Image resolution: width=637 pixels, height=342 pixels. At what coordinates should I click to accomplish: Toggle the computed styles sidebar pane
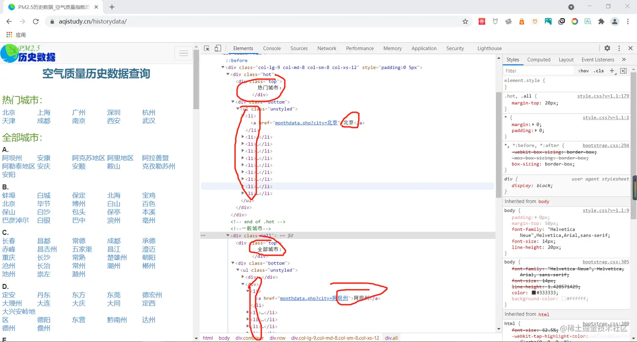[x=624, y=71]
